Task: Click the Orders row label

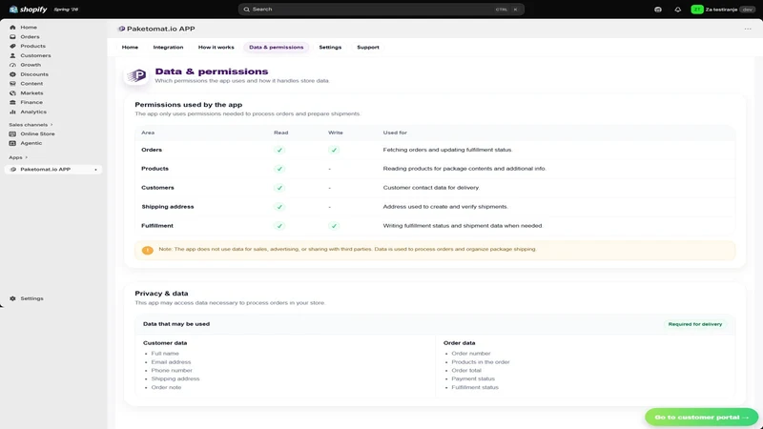Action: pyautogui.click(x=152, y=150)
